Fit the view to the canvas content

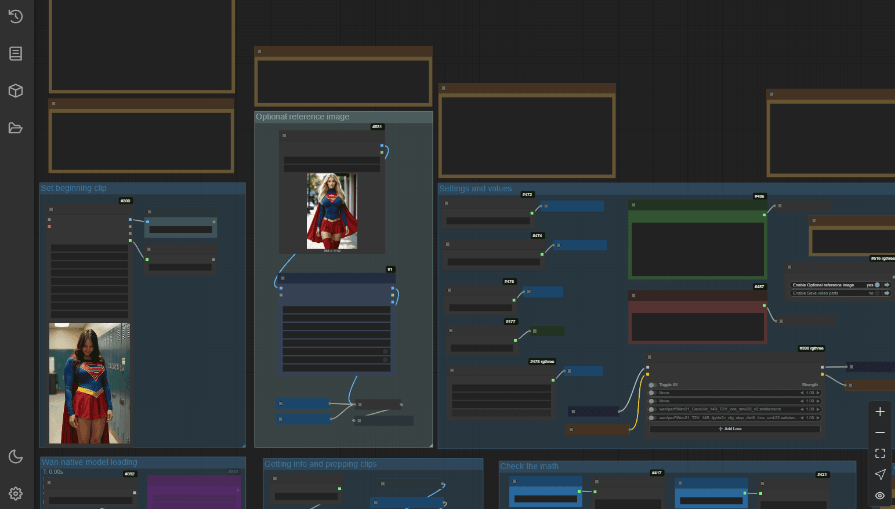coord(880,453)
